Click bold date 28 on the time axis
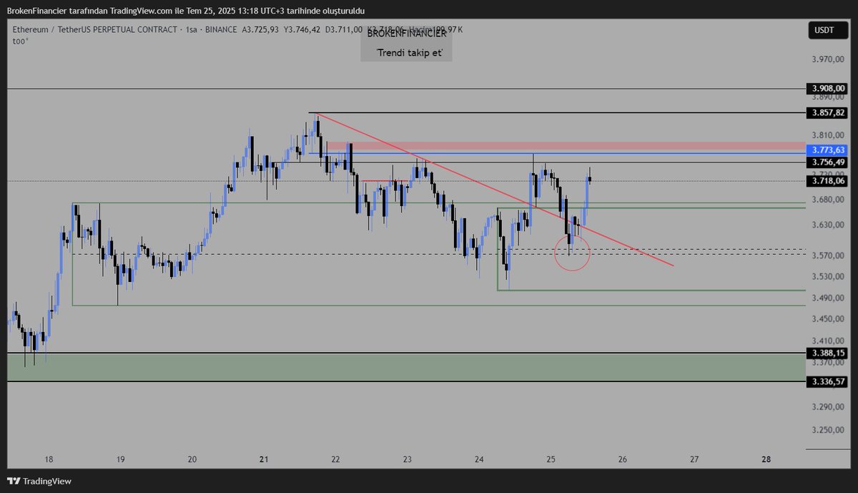The height and width of the screenshot is (493, 858). pyautogui.click(x=766, y=460)
